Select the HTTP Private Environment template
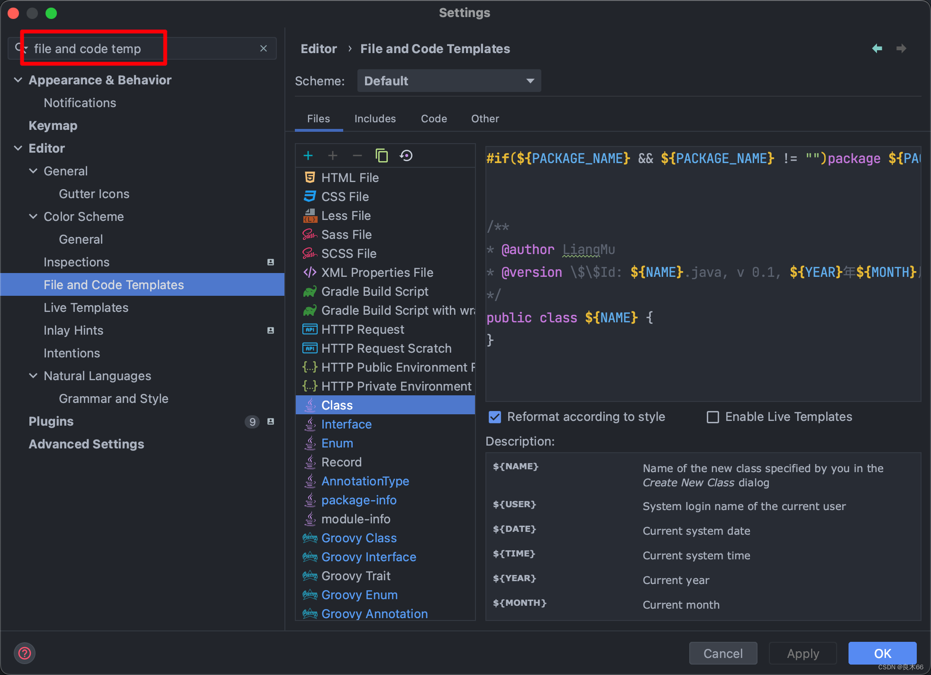The width and height of the screenshot is (931, 675). coord(385,386)
